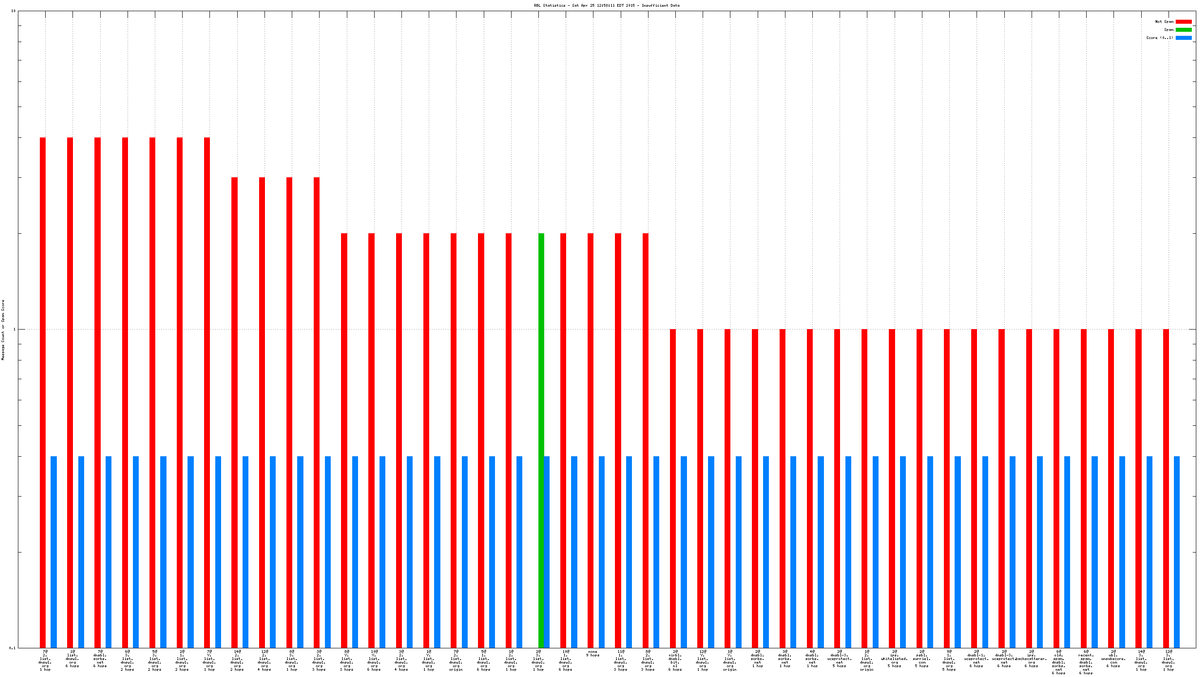
Task: Click the 'none 9 hops' x-axis label
Action: tap(593, 653)
